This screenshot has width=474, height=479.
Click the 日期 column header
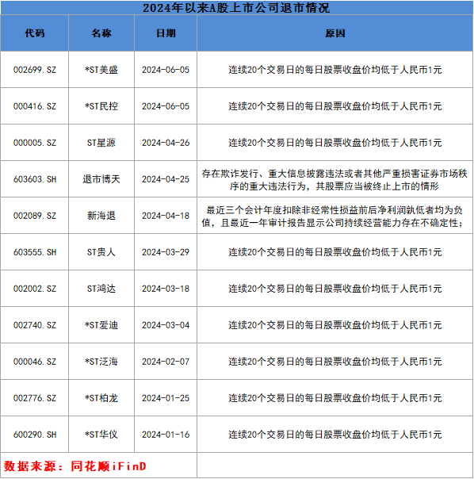[166, 33]
